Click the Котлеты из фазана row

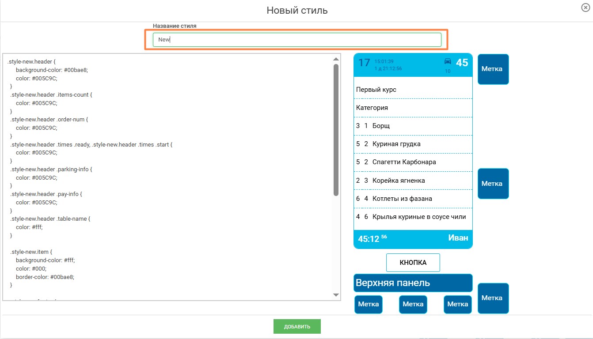point(413,199)
